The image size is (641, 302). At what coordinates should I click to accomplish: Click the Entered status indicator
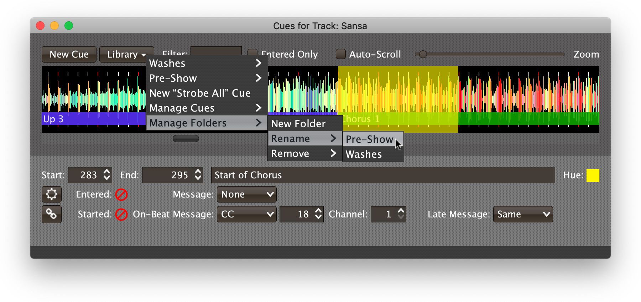tap(121, 195)
